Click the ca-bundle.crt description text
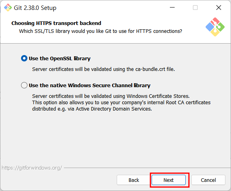 tap(104, 69)
